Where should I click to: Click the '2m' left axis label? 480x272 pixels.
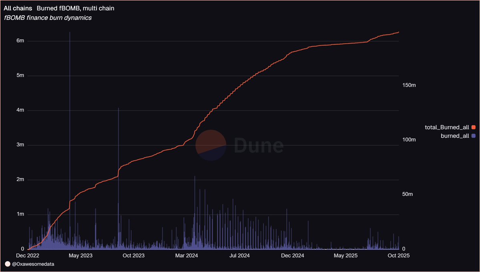[x=20, y=179]
